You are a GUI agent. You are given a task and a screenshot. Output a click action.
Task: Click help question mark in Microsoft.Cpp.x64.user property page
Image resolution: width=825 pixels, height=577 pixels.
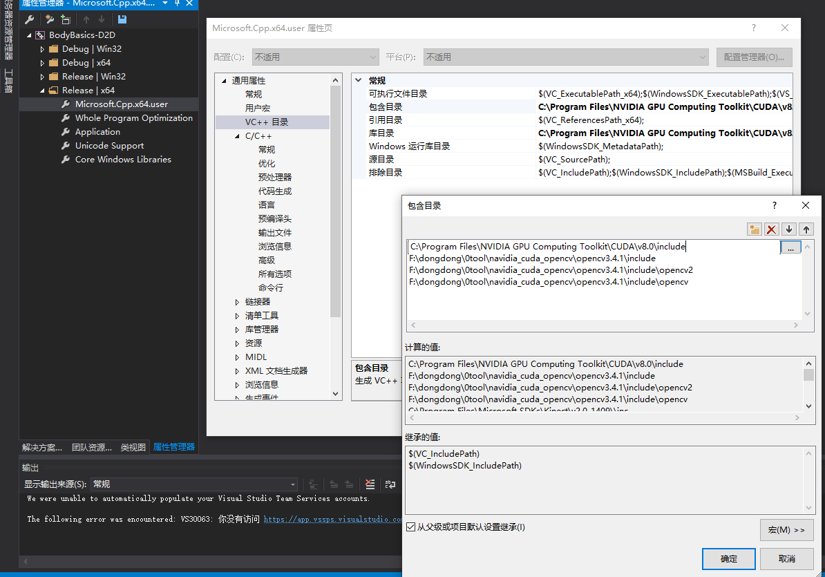coord(753,28)
